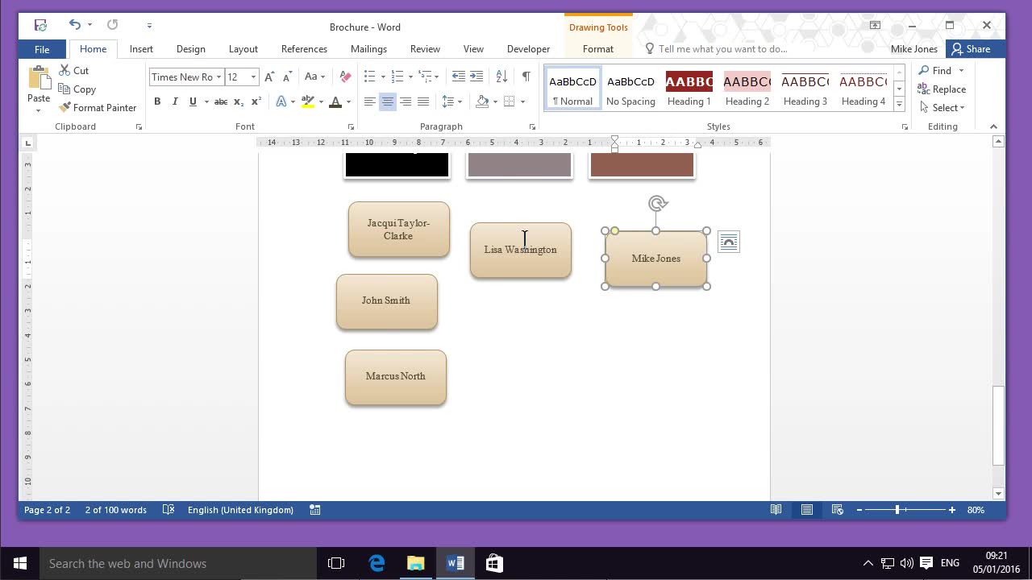
Task: Open Microsoft Edge from the taskbar
Action: (x=377, y=563)
